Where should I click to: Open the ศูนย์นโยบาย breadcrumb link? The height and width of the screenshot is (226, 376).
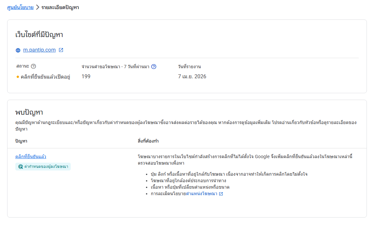(20, 7)
